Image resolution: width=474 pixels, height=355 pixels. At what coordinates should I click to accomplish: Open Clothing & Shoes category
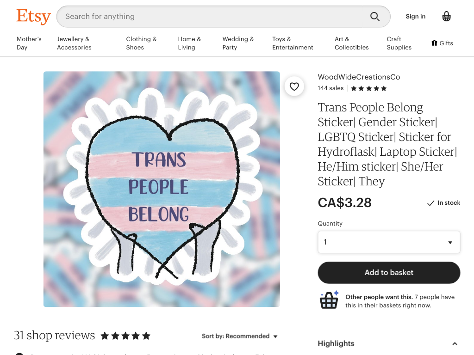pos(141,43)
